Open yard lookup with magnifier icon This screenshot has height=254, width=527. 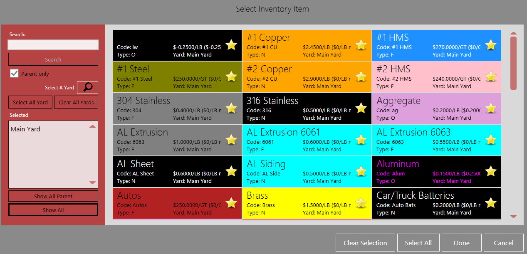[x=88, y=87]
